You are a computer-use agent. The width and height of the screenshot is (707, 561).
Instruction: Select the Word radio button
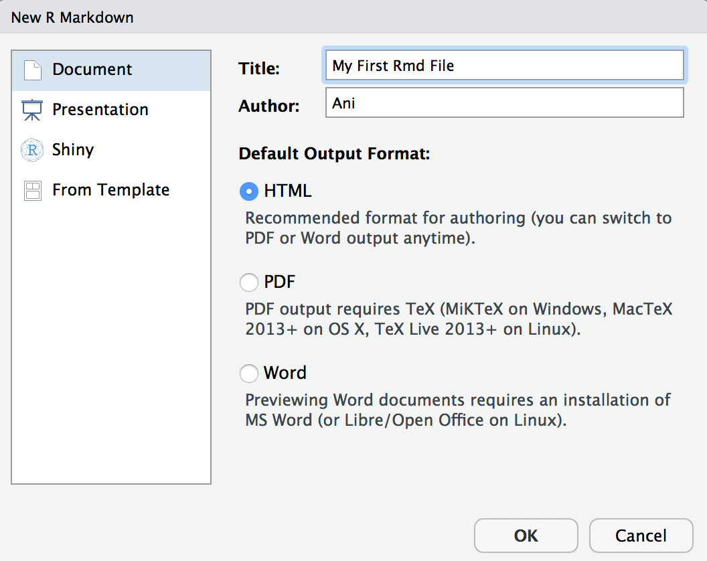(248, 373)
